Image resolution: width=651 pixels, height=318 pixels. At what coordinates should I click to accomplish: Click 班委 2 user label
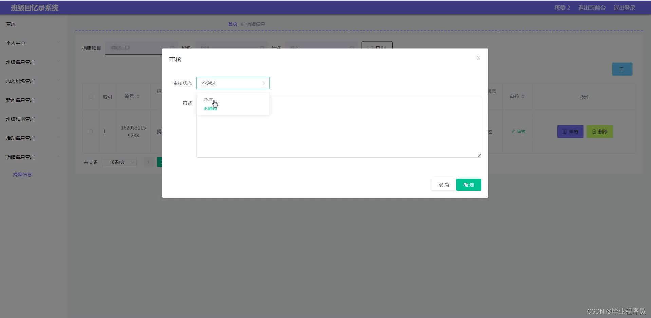(562, 7)
